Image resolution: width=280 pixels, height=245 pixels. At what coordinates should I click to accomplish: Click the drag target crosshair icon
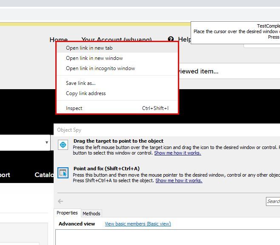pyautogui.click(x=63, y=145)
